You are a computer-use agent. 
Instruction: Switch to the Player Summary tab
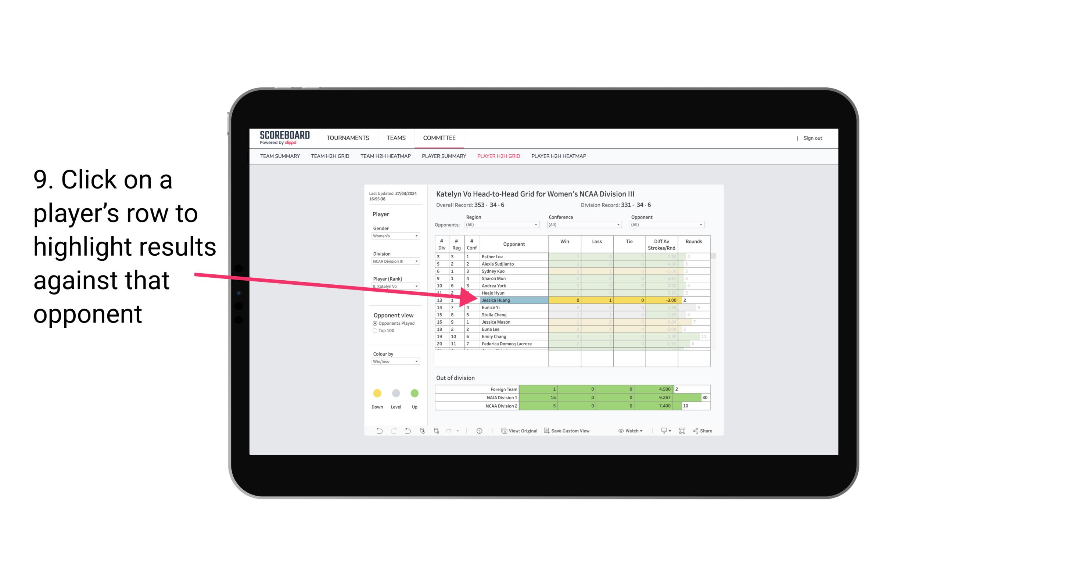(444, 158)
